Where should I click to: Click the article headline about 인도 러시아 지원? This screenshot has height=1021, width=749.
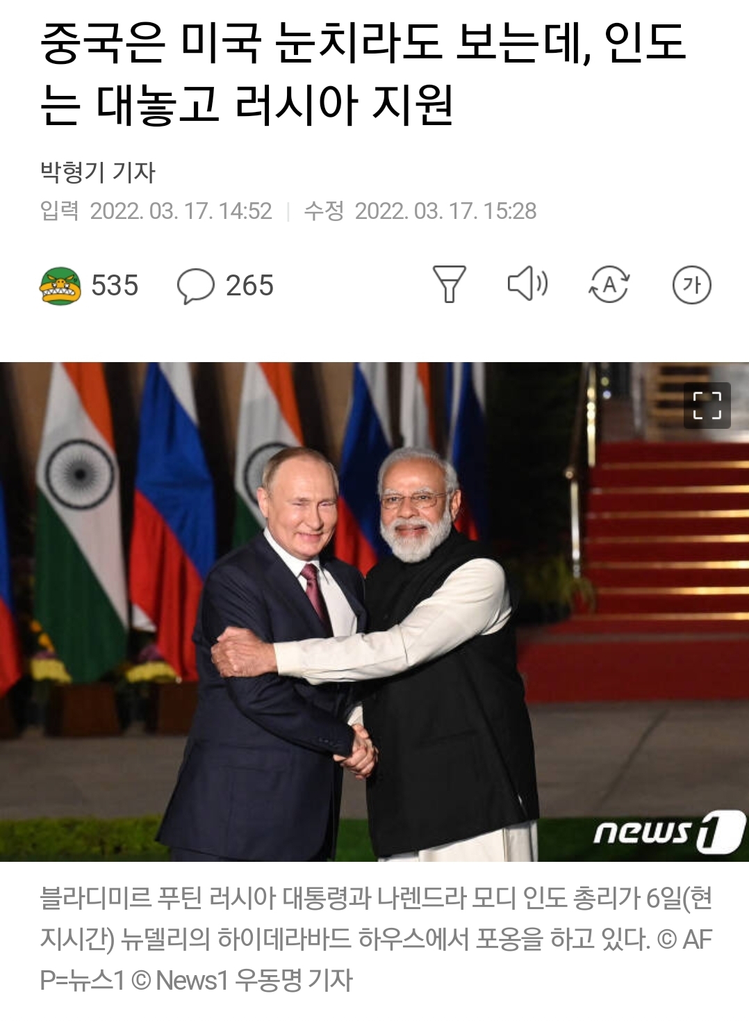[363, 74]
